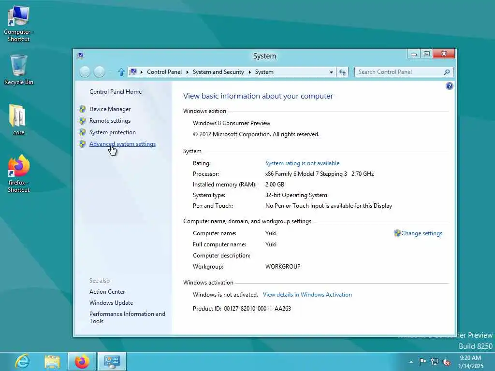Click the System window title icon

coord(81,56)
